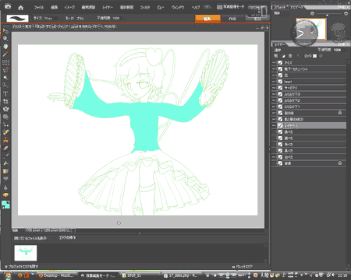Open the brush preset picker dropdown

coord(17,18)
